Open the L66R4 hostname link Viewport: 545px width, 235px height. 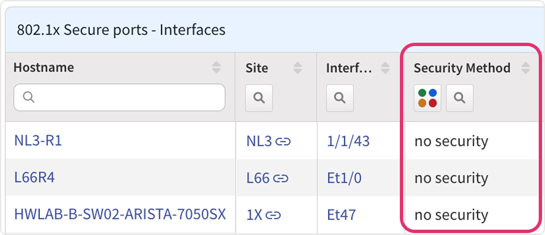pyautogui.click(x=35, y=178)
